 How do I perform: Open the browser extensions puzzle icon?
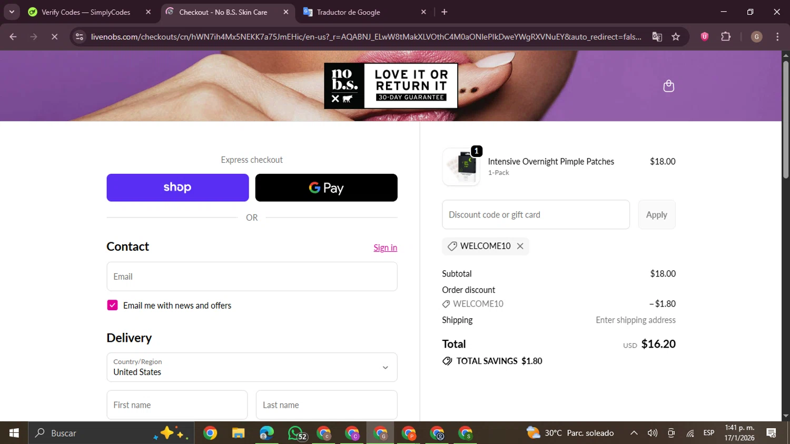pos(726,36)
